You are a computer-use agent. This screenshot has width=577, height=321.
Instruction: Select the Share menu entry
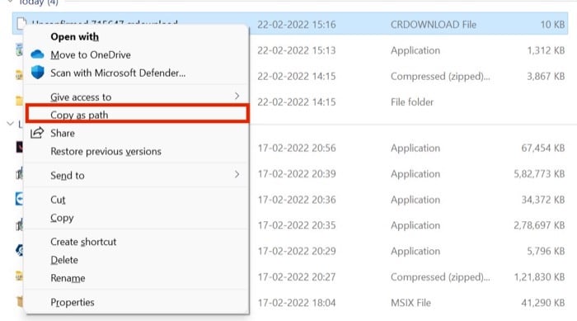[x=63, y=133]
